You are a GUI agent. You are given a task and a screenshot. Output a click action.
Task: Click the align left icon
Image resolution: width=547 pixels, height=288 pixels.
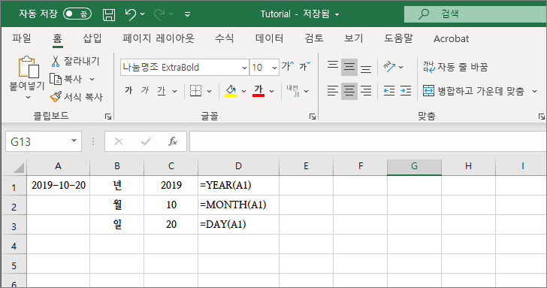point(332,91)
